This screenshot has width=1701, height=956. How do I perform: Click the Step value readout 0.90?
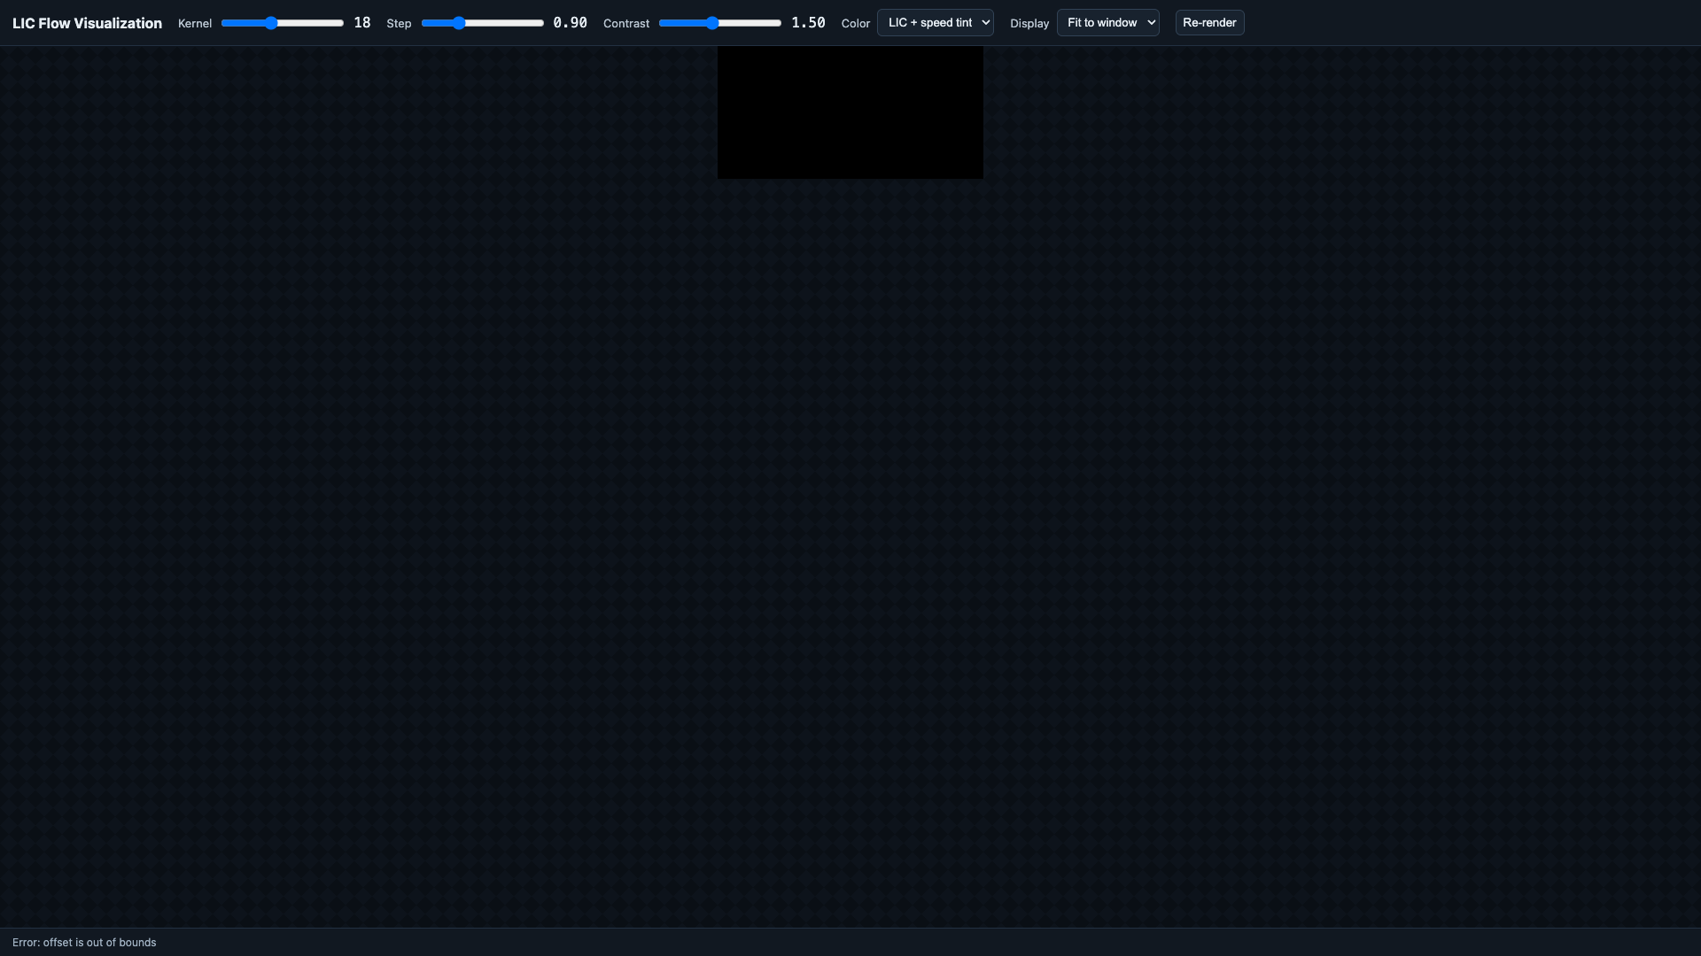tap(570, 23)
